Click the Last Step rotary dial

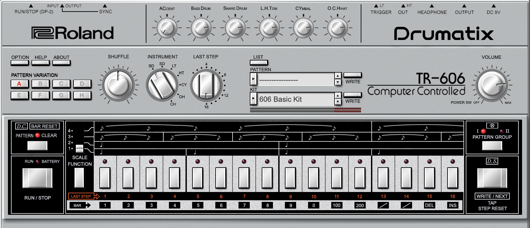coord(206,85)
